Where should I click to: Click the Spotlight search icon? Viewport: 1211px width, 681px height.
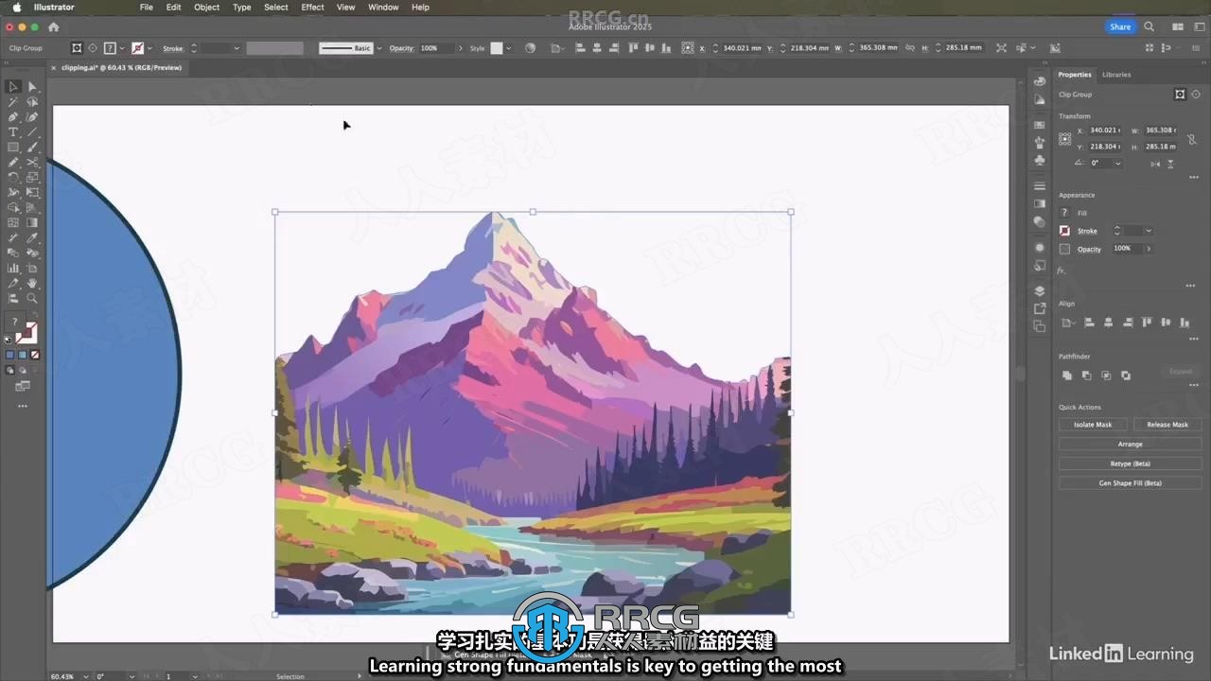tap(1150, 27)
